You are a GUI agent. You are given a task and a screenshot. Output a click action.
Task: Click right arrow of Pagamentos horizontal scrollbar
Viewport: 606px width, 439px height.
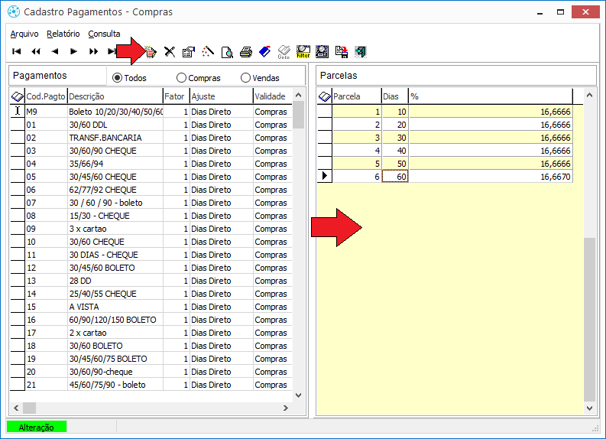[286, 408]
